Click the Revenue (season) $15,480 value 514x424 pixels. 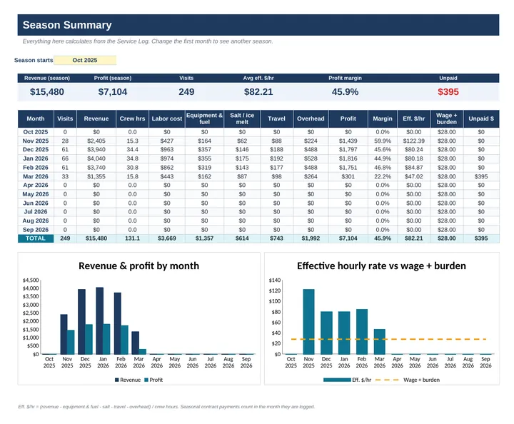(x=47, y=92)
